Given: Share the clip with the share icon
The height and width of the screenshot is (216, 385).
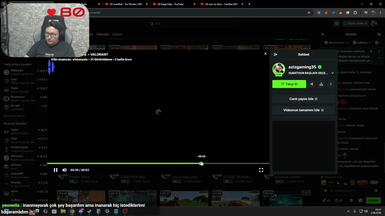Looking at the screenshot, I should point(312,84).
